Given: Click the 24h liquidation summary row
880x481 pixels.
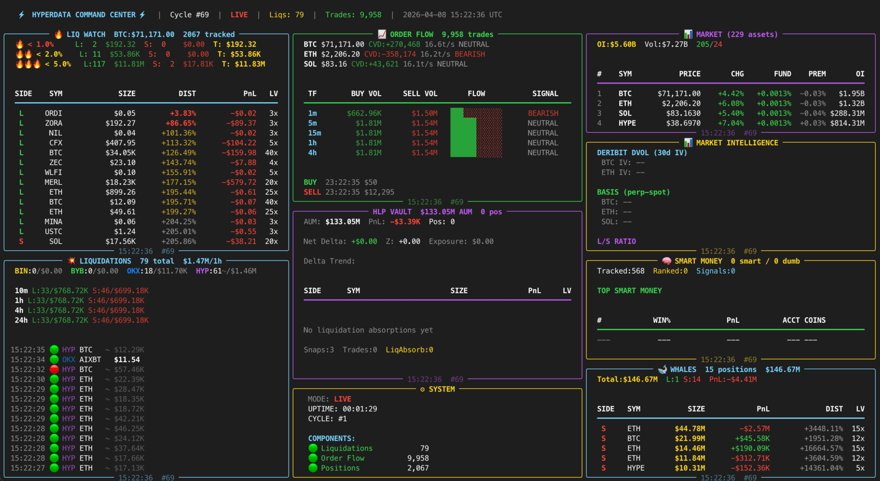Looking at the screenshot, I should pos(82,320).
